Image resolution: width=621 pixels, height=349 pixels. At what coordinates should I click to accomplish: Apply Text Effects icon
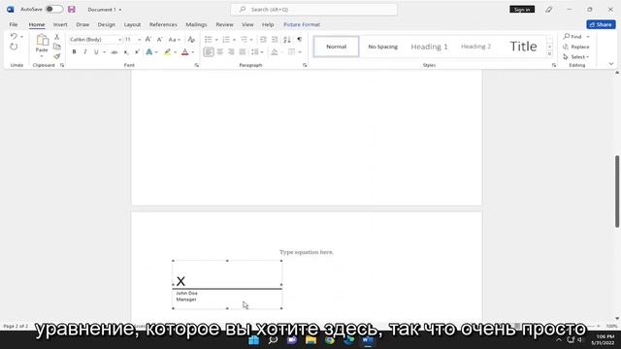pyautogui.click(x=149, y=51)
